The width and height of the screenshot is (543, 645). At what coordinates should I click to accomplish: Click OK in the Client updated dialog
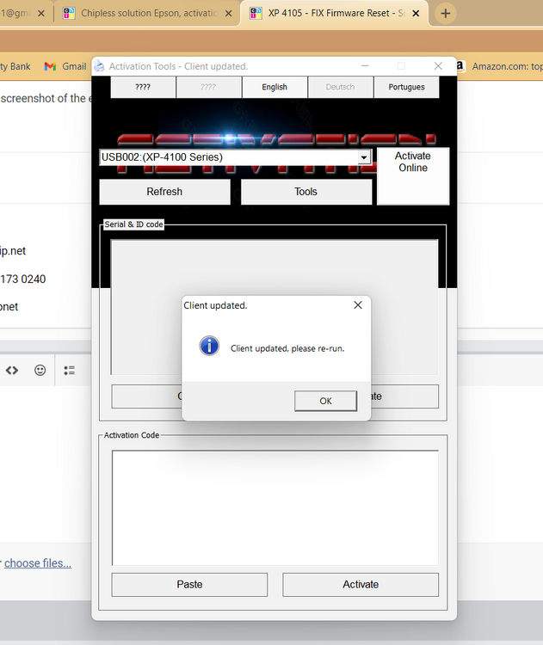(325, 401)
